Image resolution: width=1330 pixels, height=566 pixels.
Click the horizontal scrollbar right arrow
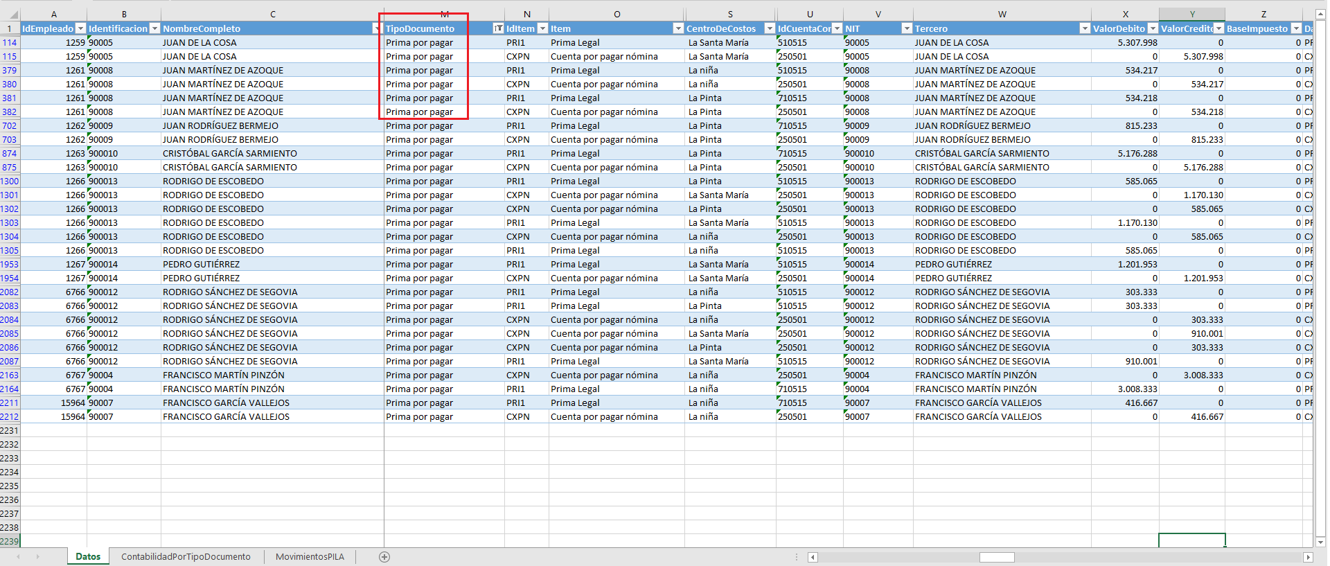pos(1308,557)
